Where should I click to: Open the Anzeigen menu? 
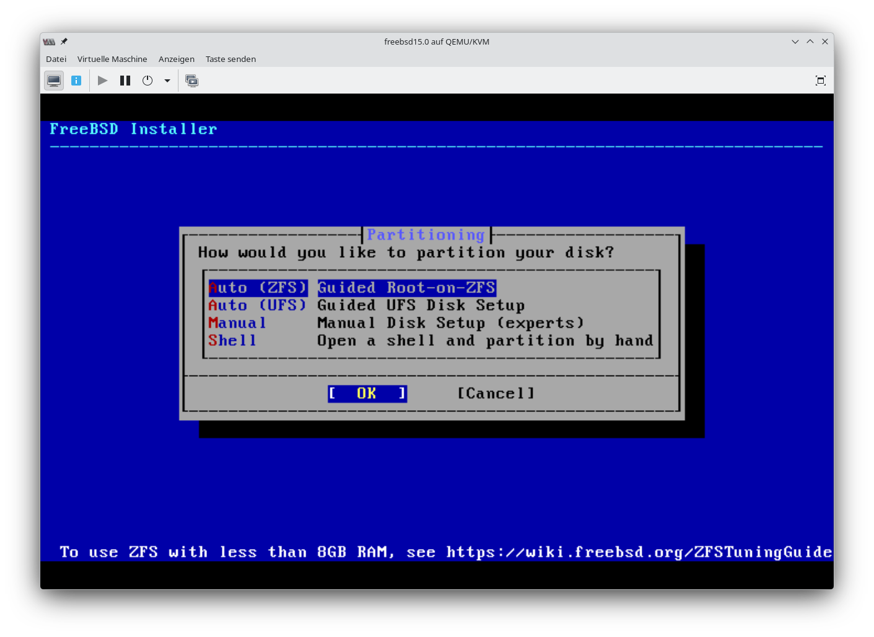pos(176,59)
